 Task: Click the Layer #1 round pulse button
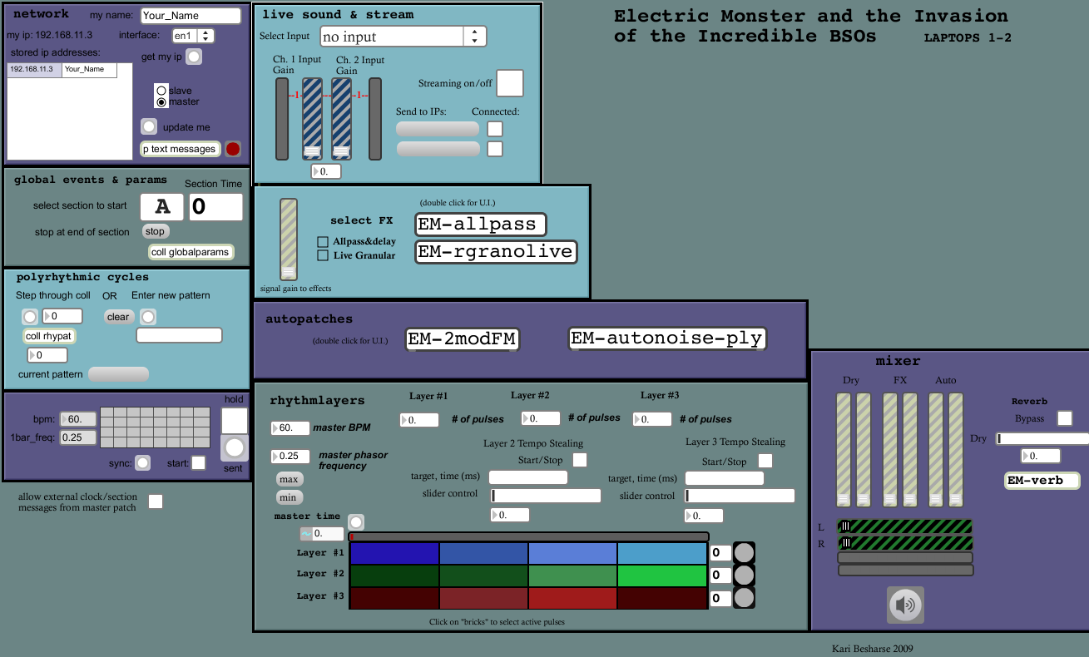point(744,553)
